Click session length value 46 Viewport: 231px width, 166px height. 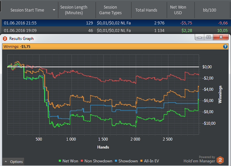pos(90,30)
